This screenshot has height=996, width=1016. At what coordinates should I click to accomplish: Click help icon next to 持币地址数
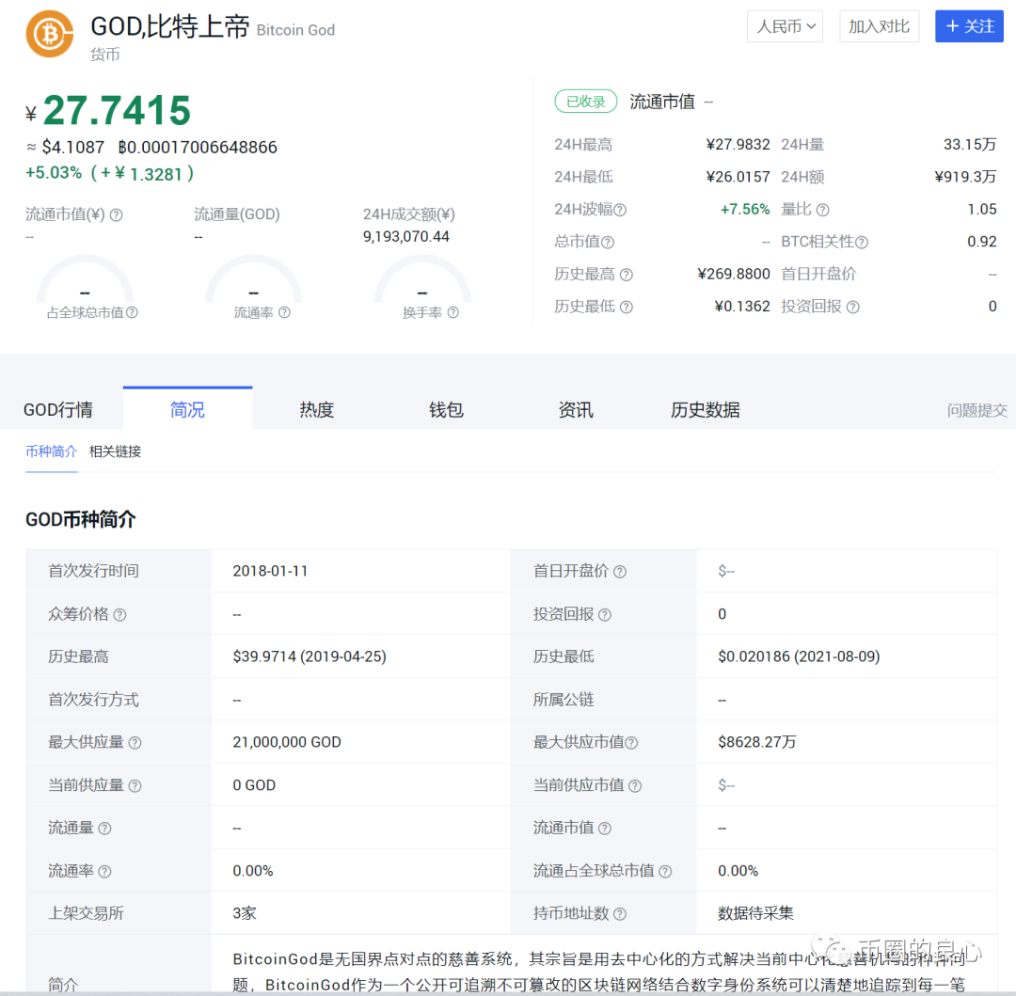[x=619, y=914]
